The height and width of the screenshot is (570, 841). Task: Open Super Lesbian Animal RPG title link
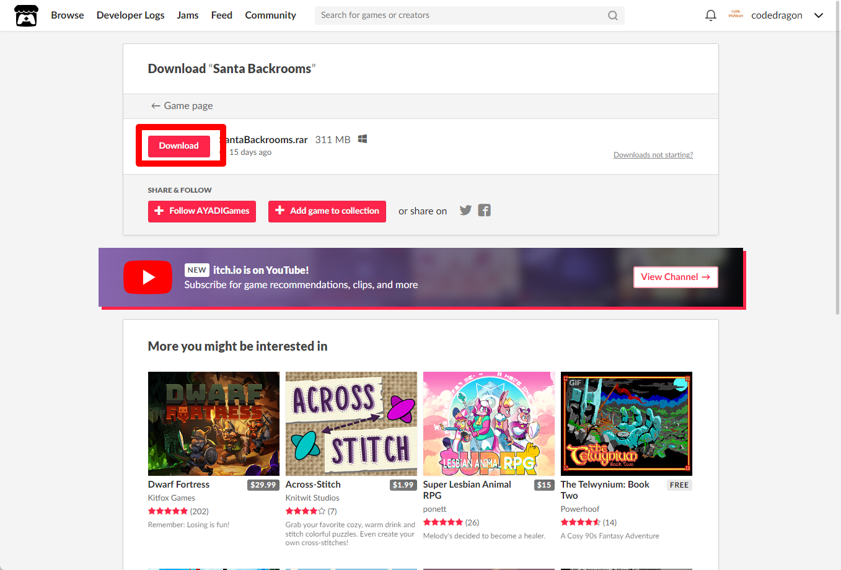tap(467, 490)
